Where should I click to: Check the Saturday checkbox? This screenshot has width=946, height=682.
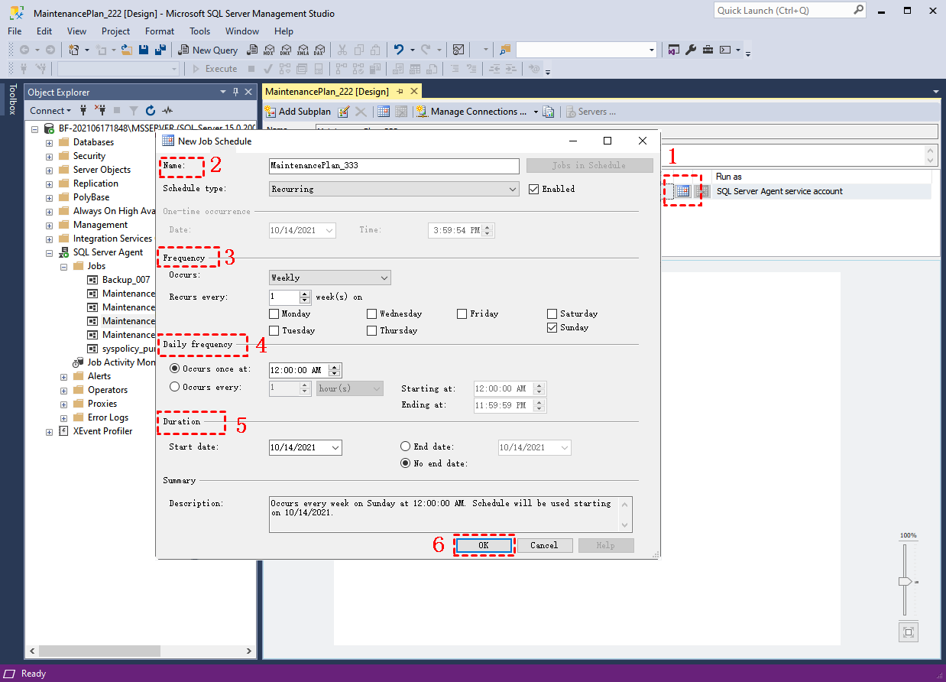coord(552,313)
